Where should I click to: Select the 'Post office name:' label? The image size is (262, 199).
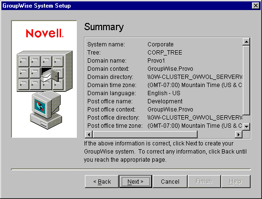(110, 101)
